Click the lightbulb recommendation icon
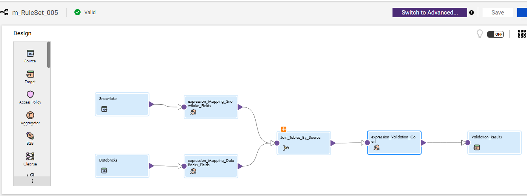Screen dimensions: 527x196 (479, 34)
